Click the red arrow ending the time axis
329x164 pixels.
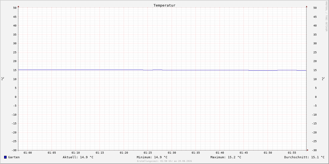308,150
